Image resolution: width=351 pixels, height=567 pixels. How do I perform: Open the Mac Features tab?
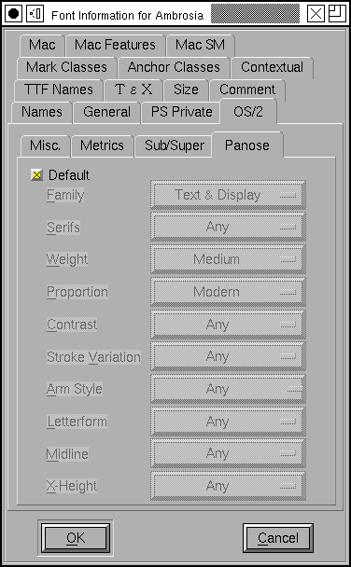tap(115, 45)
